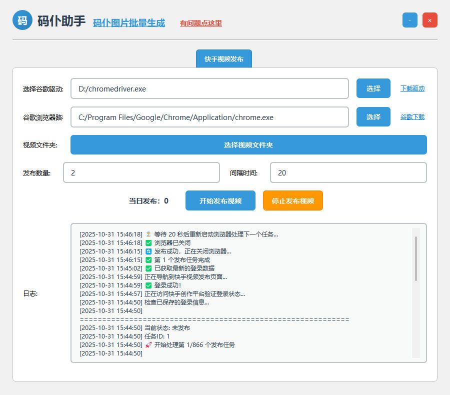Click 选择 button next to the chromedriver path
The height and width of the screenshot is (395, 450).
tap(373, 88)
